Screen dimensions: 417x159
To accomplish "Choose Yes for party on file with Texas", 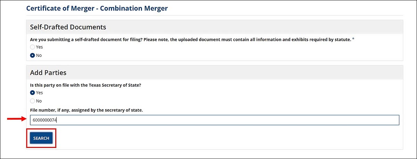I will (32, 93).
